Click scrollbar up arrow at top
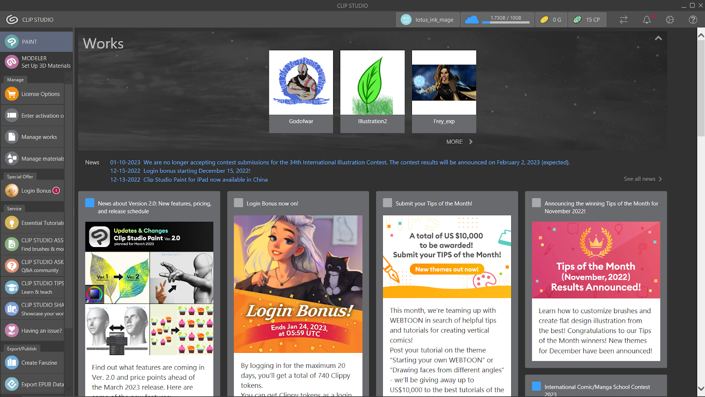705x397 pixels. 701,35
